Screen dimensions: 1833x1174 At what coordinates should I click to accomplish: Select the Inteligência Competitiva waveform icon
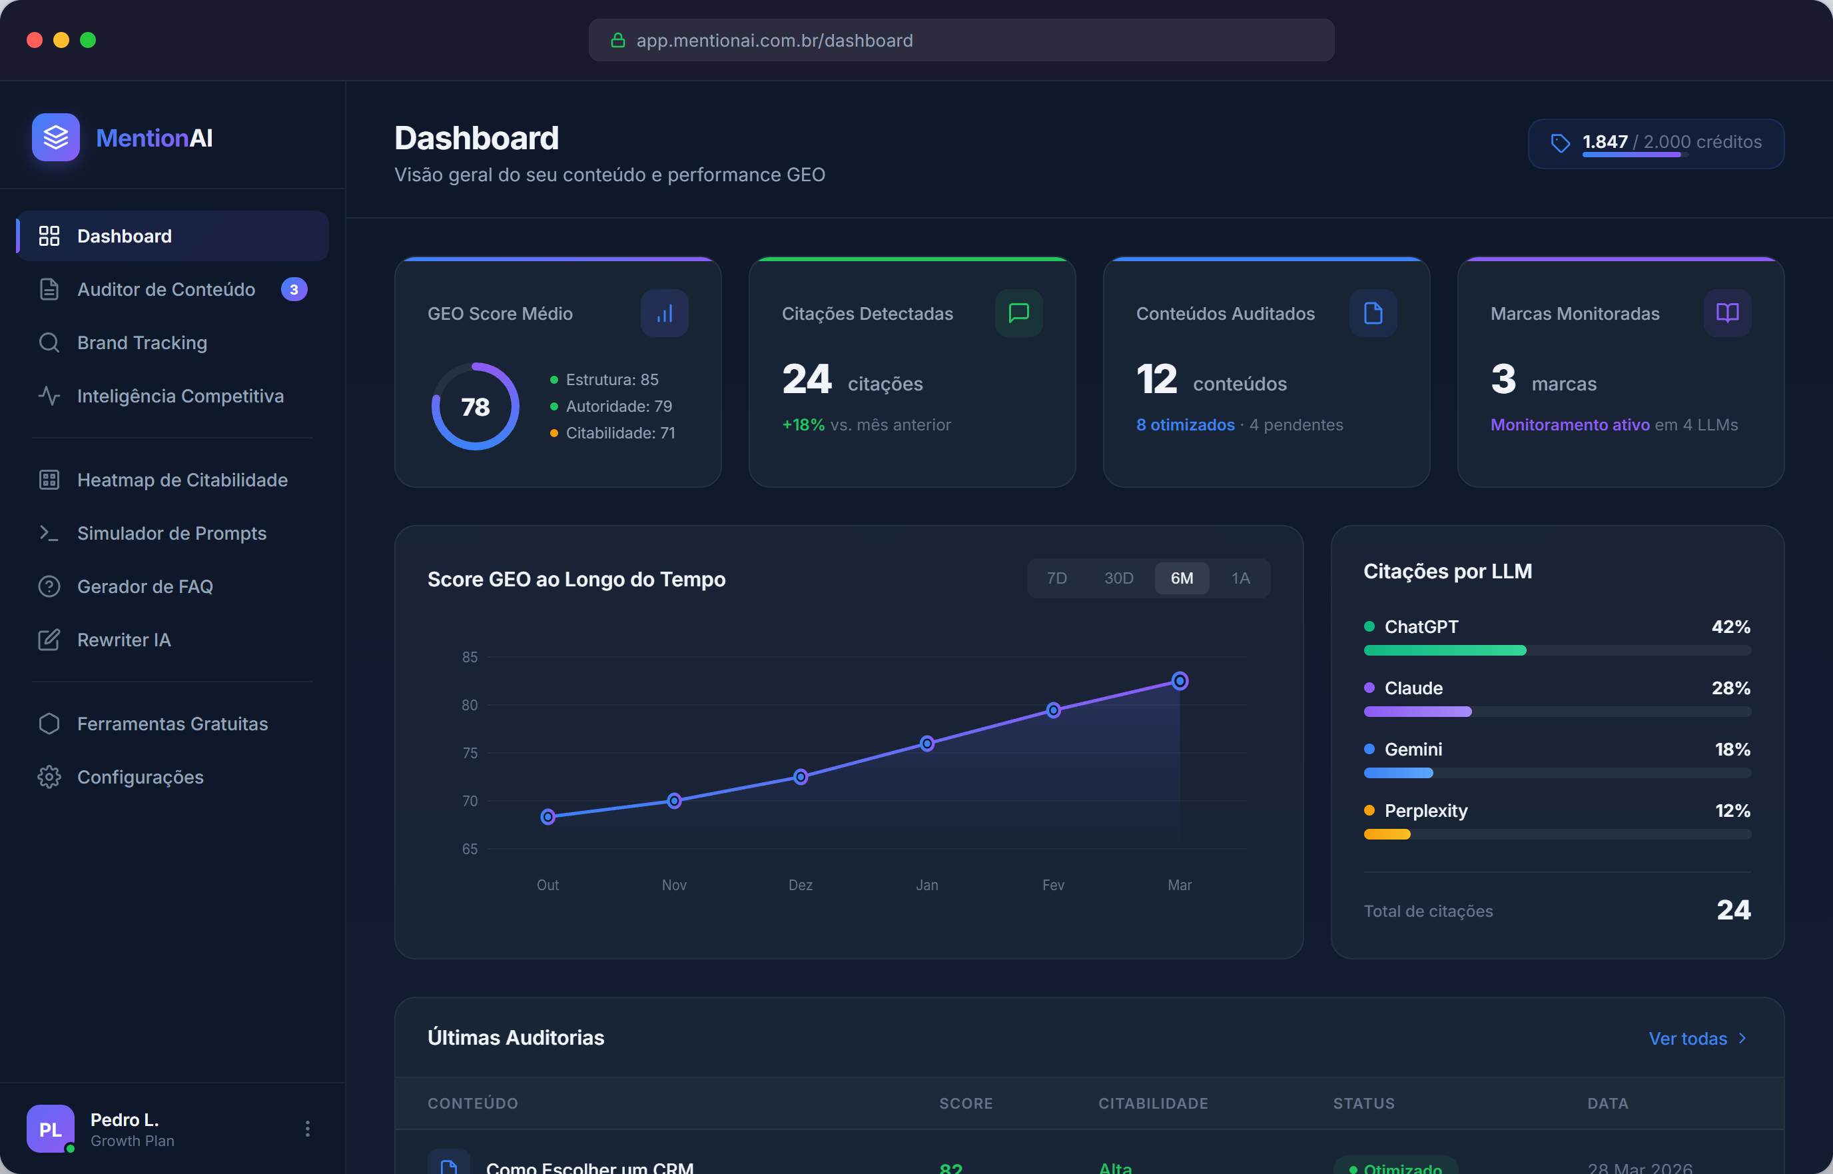click(49, 396)
